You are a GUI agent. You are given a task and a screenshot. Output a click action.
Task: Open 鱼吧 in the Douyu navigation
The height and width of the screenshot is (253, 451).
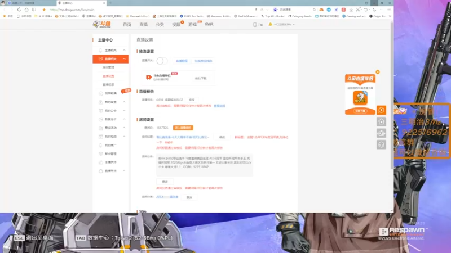(209, 25)
